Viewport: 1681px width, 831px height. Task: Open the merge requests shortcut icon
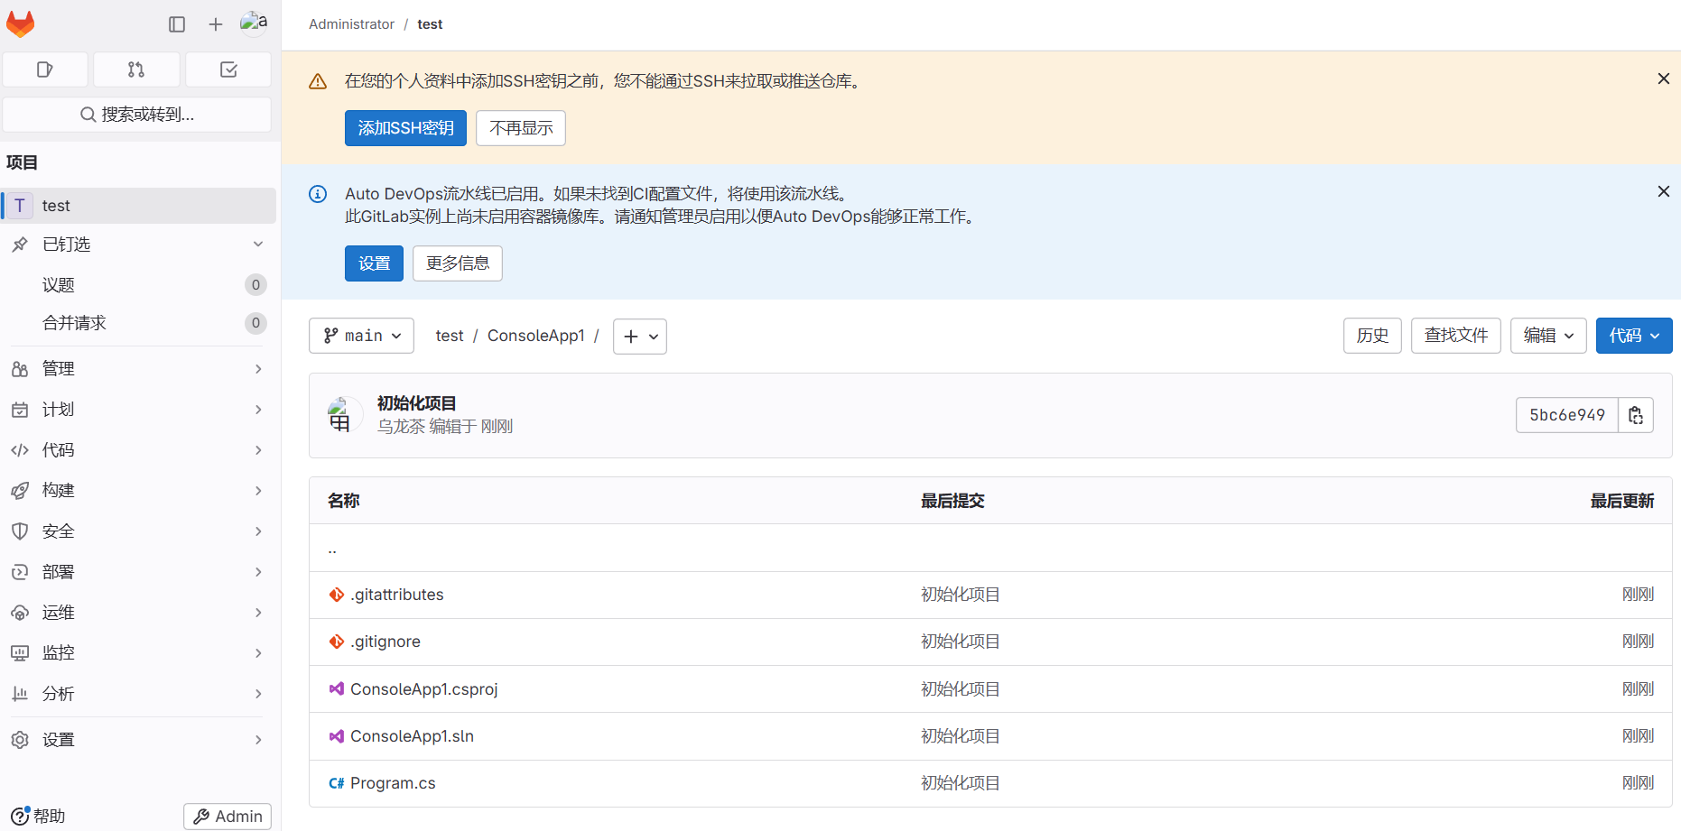click(136, 69)
